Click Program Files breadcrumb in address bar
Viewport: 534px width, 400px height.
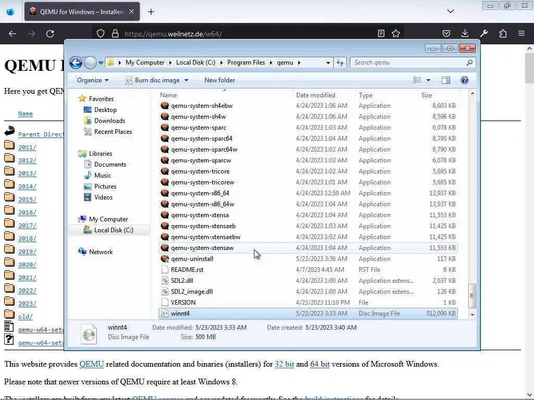(x=246, y=63)
